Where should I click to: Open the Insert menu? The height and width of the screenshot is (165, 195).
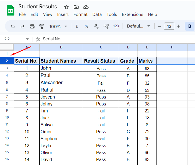coord(63,14)
